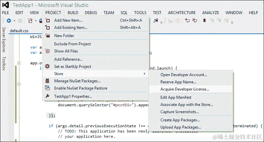This screenshot has width=264, height=142.
Task: Open the EDIT menu
Action: [19, 13]
